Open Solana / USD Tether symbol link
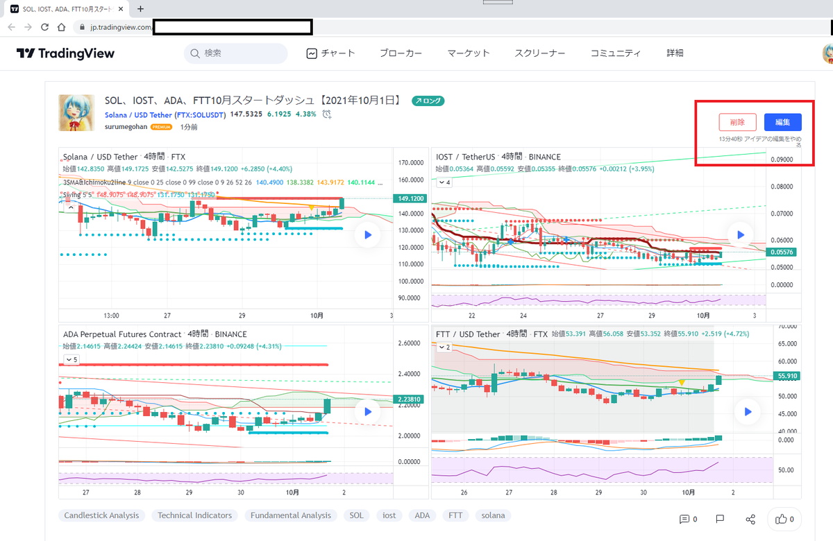 click(x=138, y=114)
